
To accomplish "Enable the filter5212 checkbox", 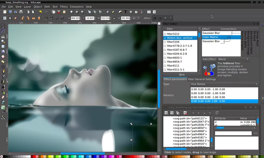I will pos(165,34).
